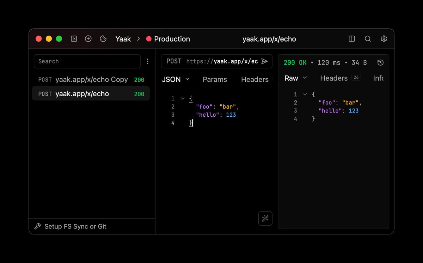Click Setup FS Sync or Git
The image size is (423, 263).
coord(70,226)
